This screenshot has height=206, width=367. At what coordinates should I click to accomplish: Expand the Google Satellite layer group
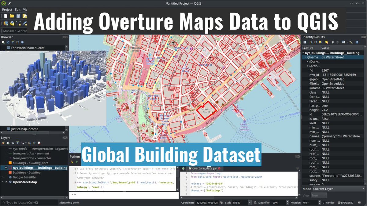[x=2, y=177]
